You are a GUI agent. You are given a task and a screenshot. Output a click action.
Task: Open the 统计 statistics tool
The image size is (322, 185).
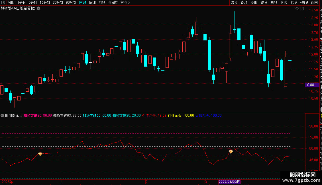coord(264,3)
